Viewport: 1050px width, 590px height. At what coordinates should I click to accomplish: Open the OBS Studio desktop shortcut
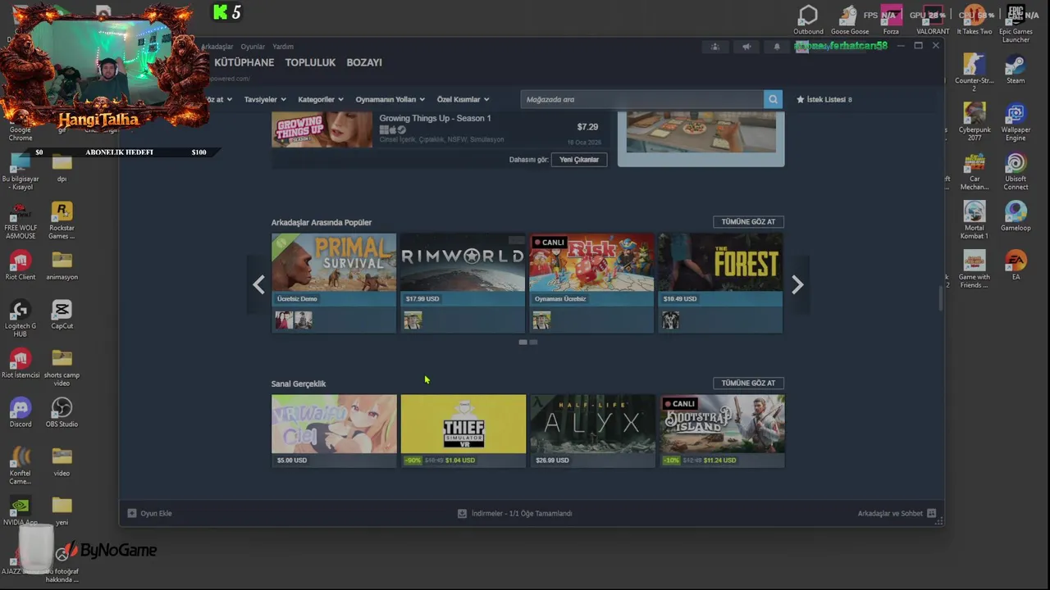62,412
